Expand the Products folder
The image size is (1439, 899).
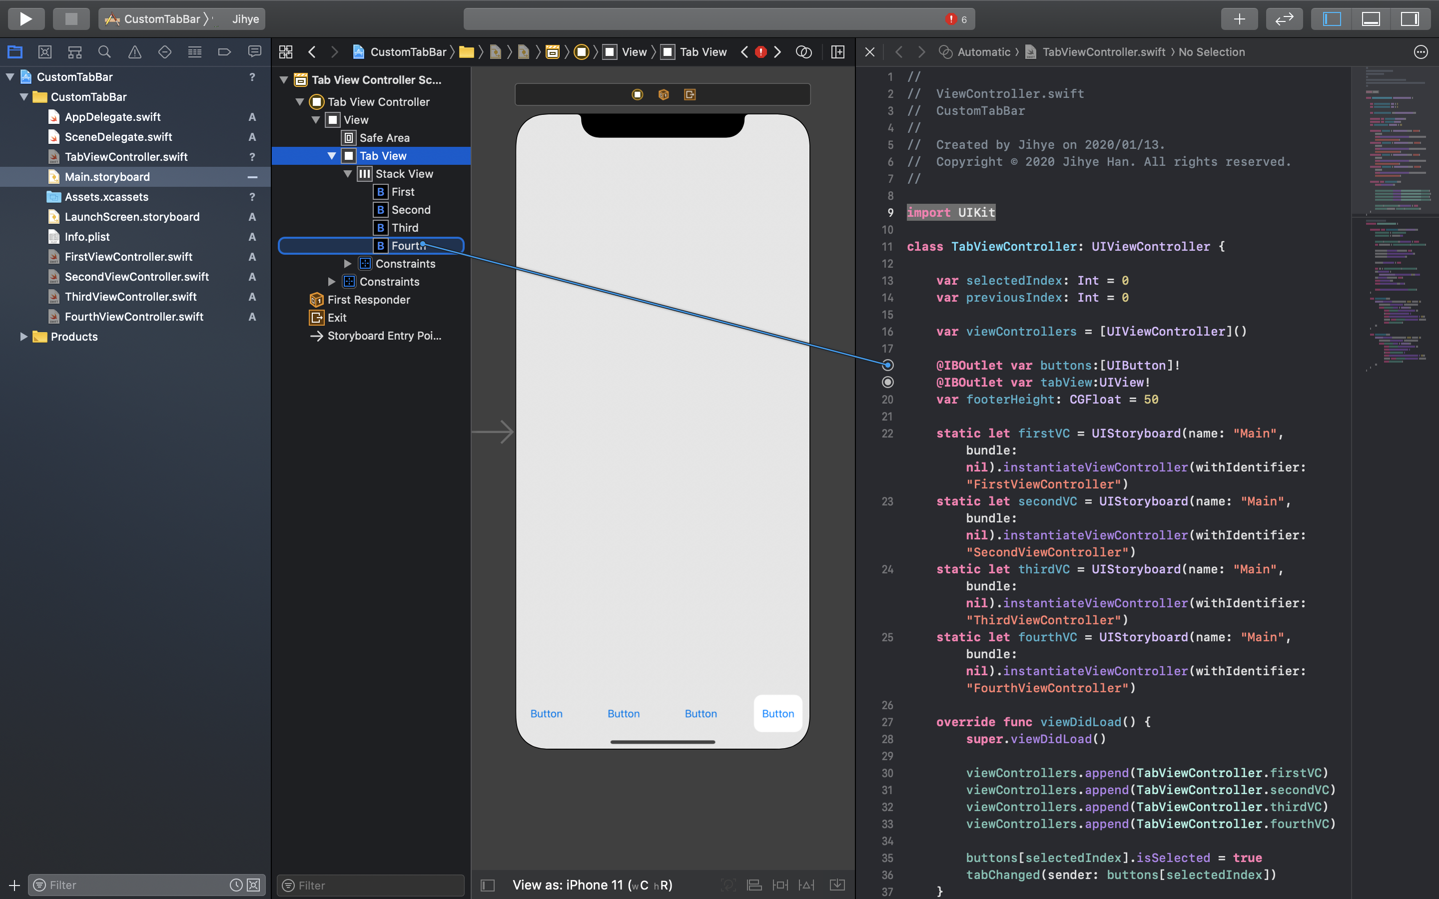[23, 337]
